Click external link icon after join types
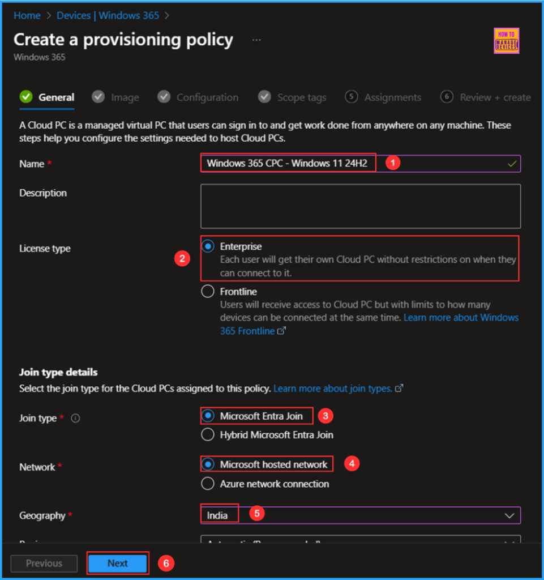 pos(399,388)
